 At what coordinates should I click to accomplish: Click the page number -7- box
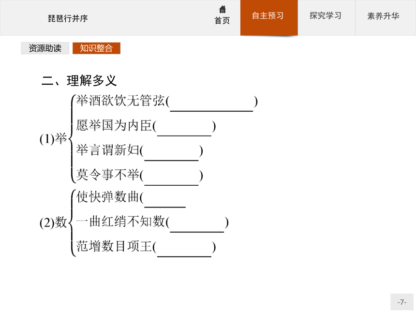pos(401,302)
